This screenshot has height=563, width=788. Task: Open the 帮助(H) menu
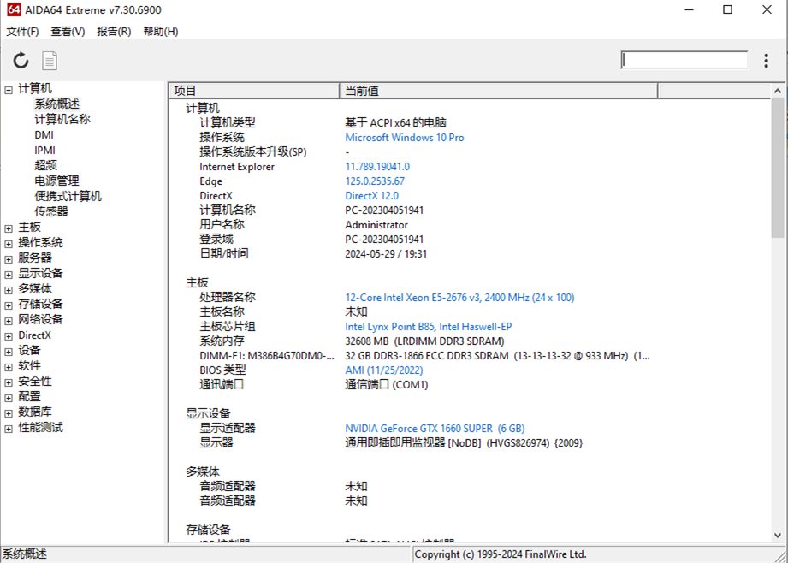coord(161,32)
